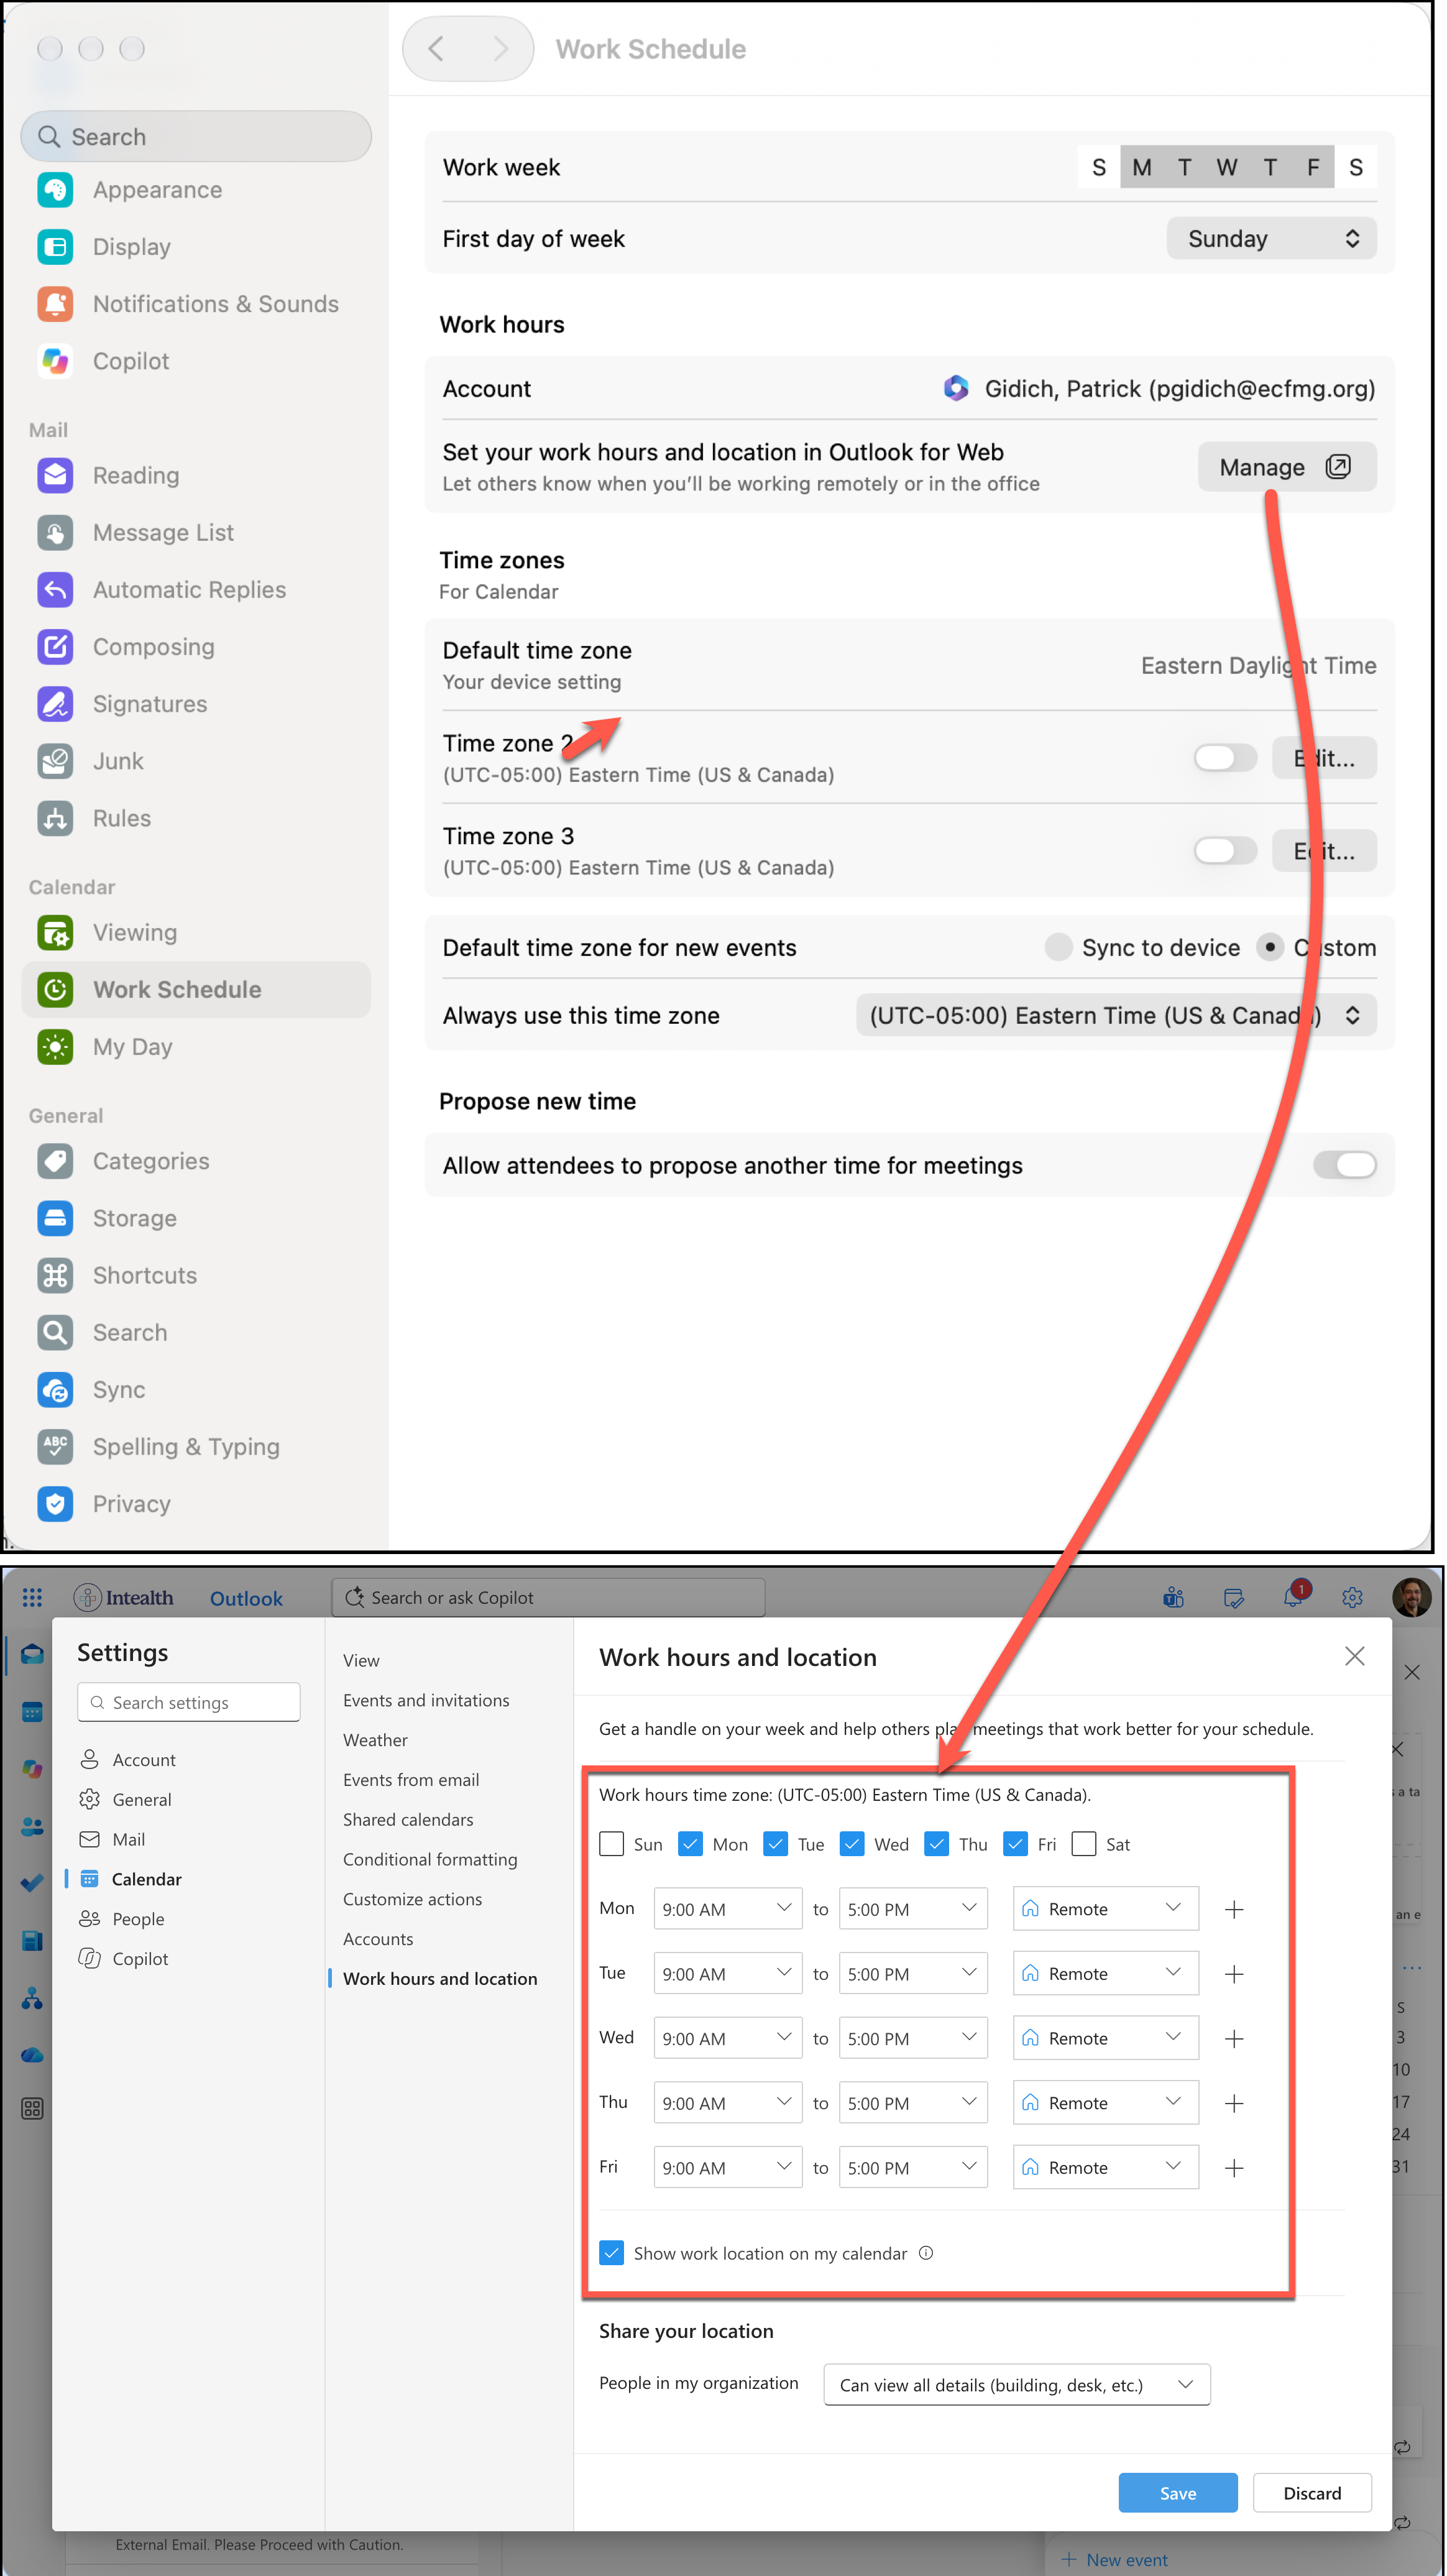Enable Time zone 3 toggle
The height and width of the screenshot is (2576, 1447).
pos(1225,851)
